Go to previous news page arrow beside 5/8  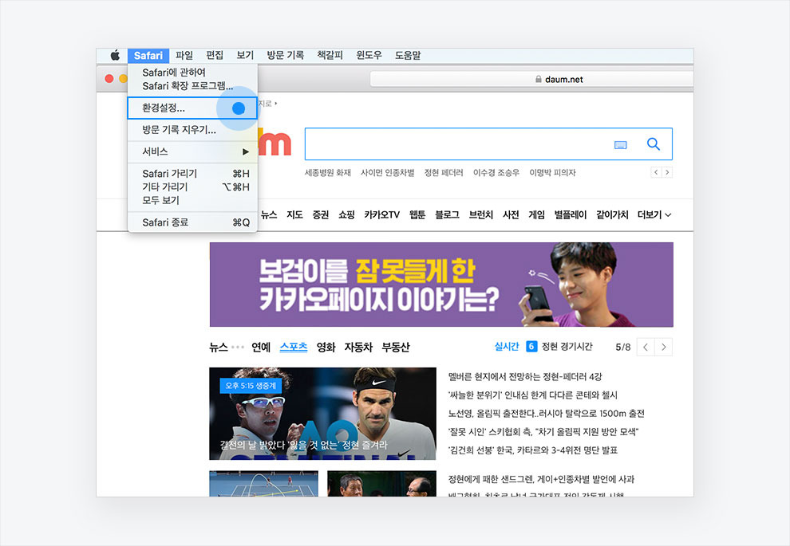[646, 347]
